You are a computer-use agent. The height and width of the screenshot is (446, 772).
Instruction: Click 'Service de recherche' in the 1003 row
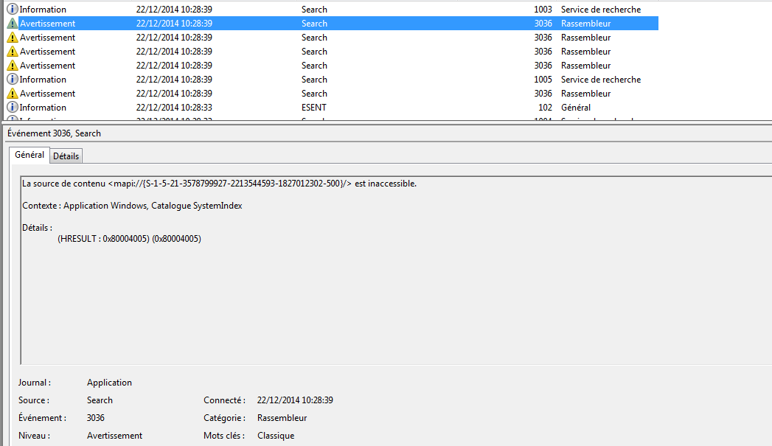click(x=600, y=10)
